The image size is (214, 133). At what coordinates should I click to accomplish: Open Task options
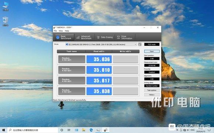(x=152, y=90)
